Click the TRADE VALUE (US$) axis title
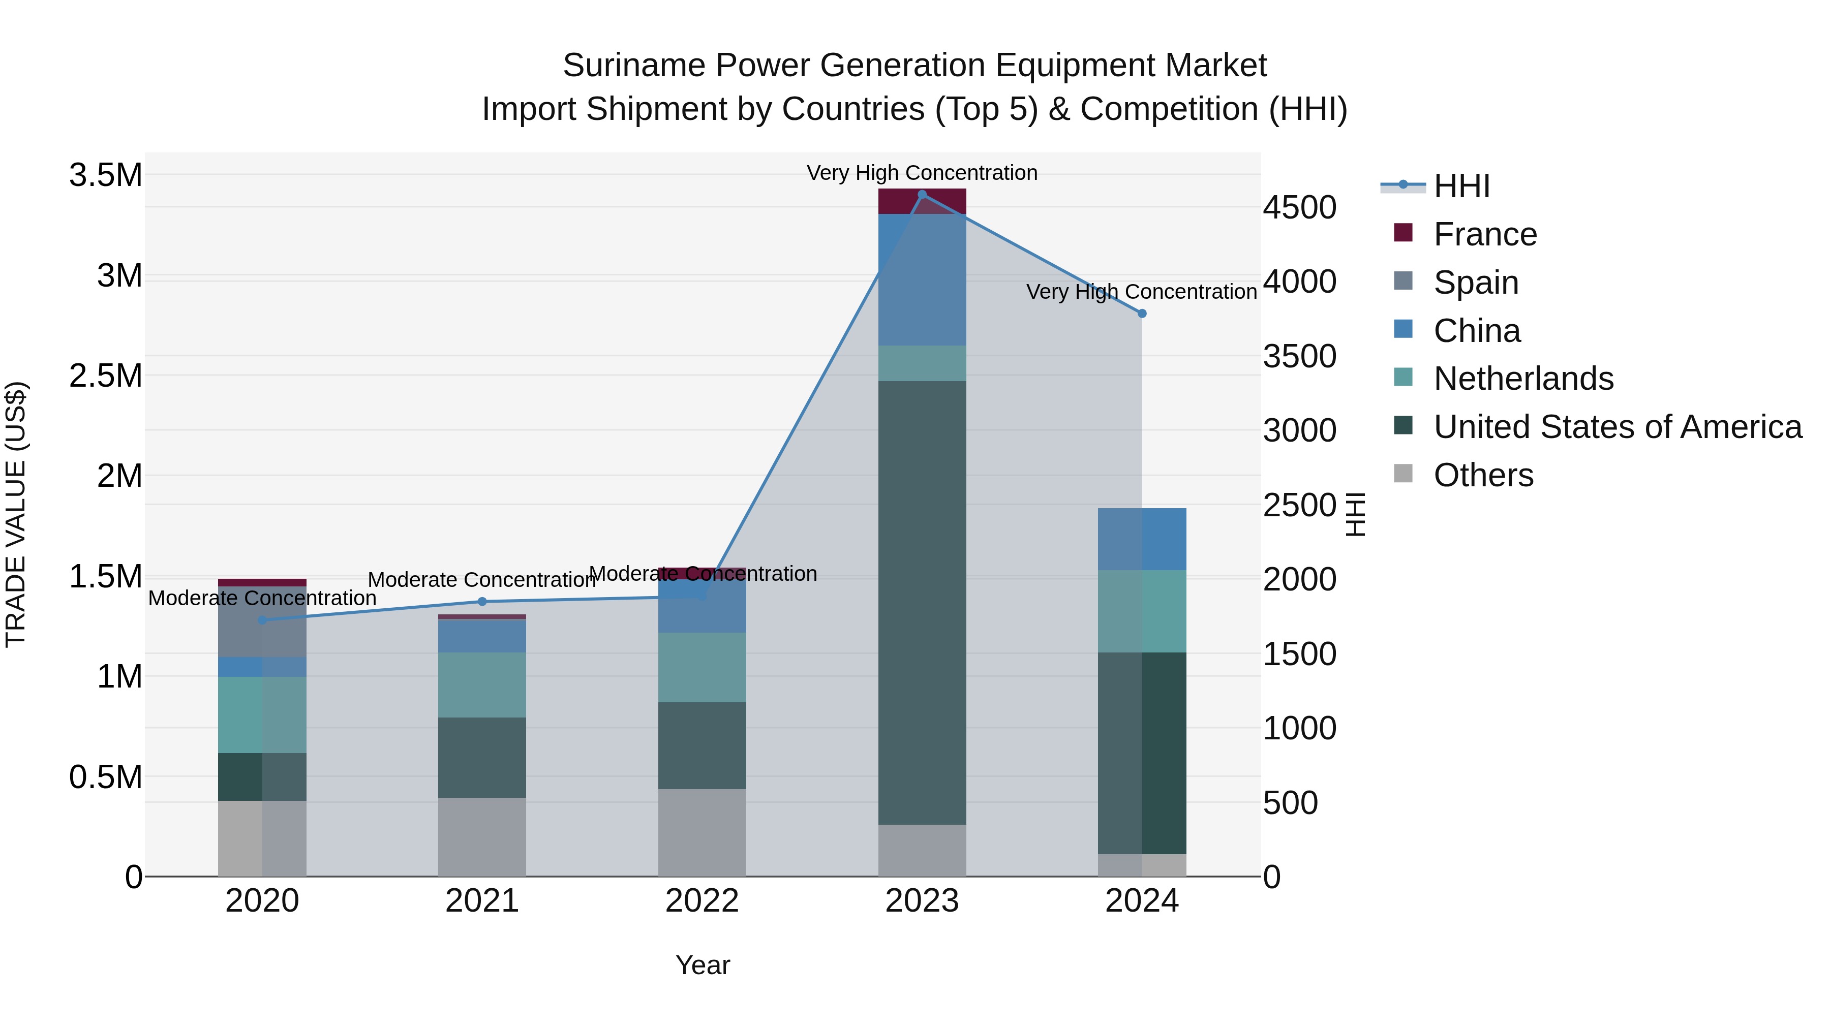Image resolution: width=1830 pixels, height=1029 pixels. coord(16,514)
